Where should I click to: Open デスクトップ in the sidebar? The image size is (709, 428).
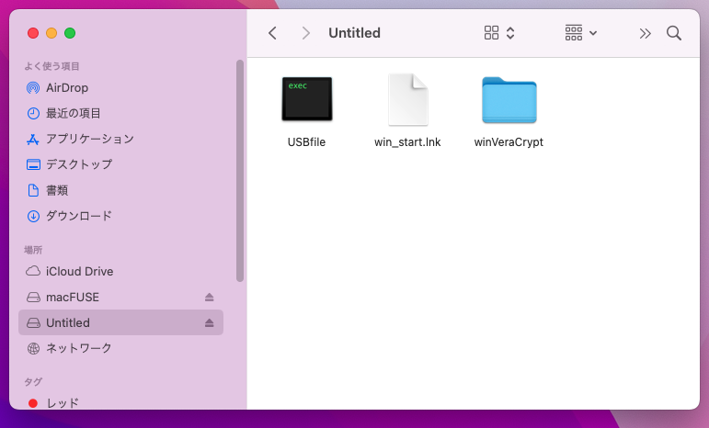(x=79, y=164)
